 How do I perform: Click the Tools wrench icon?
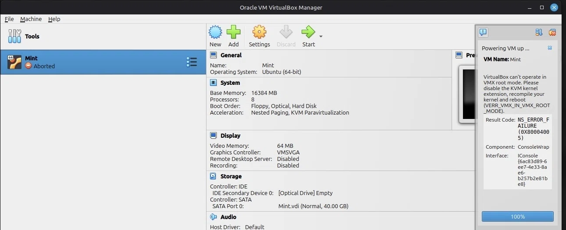(14, 36)
